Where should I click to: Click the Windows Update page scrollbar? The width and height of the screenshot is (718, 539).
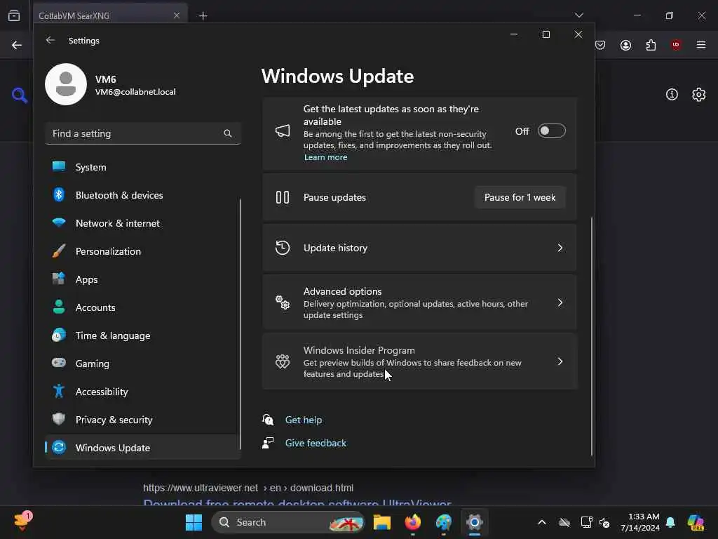coord(591,336)
